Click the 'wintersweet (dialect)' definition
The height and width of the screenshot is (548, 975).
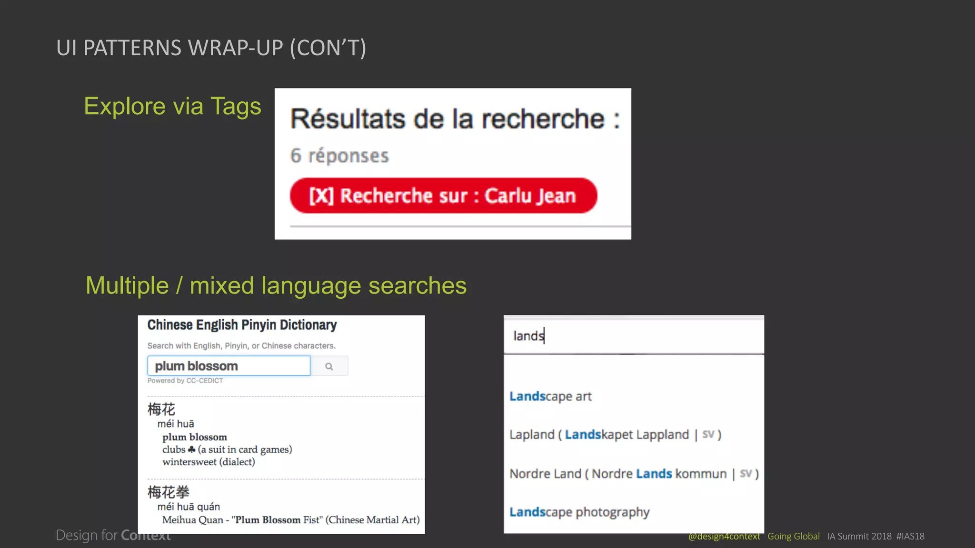pos(209,462)
